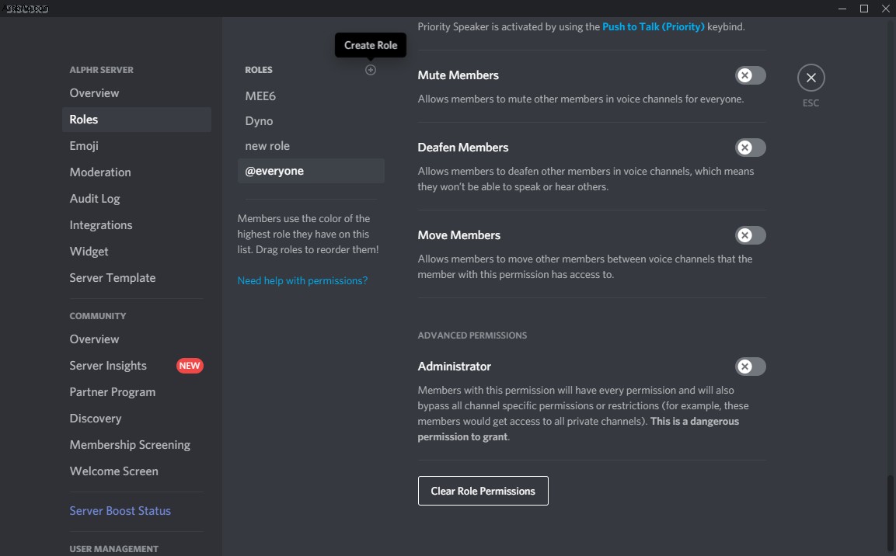896x556 pixels.
Task: Click the Create Role plus icon
Action: pos(370,70)
